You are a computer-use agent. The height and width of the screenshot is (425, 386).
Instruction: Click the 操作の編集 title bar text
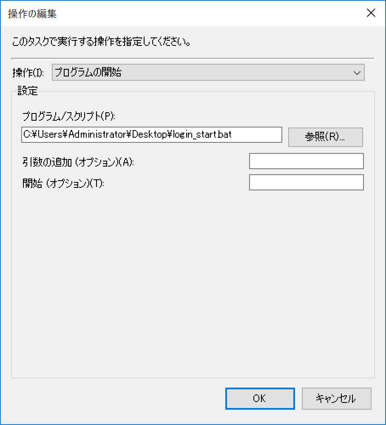tap(32, 14)
